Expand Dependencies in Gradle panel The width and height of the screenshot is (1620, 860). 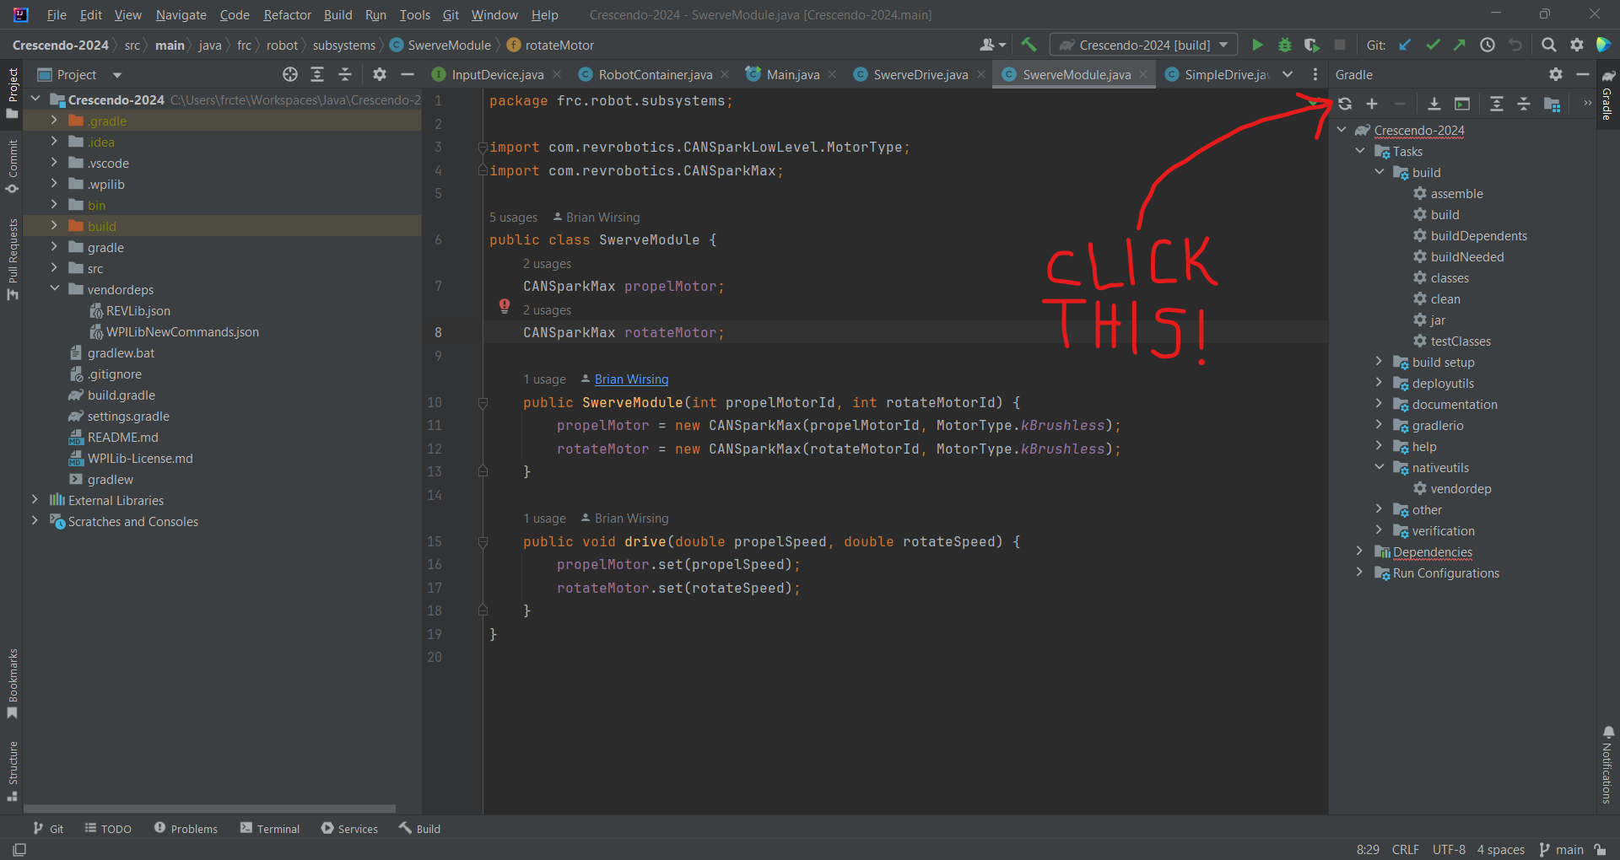click(x=1359, y=551)
